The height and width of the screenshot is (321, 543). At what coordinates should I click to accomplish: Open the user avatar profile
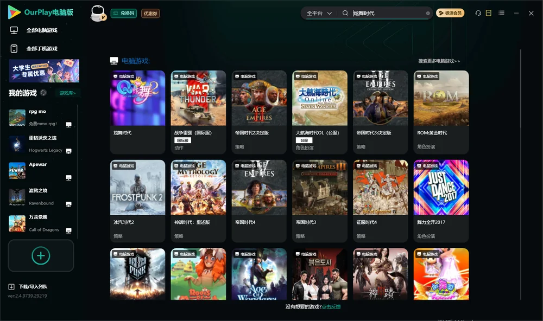[98, 13]
